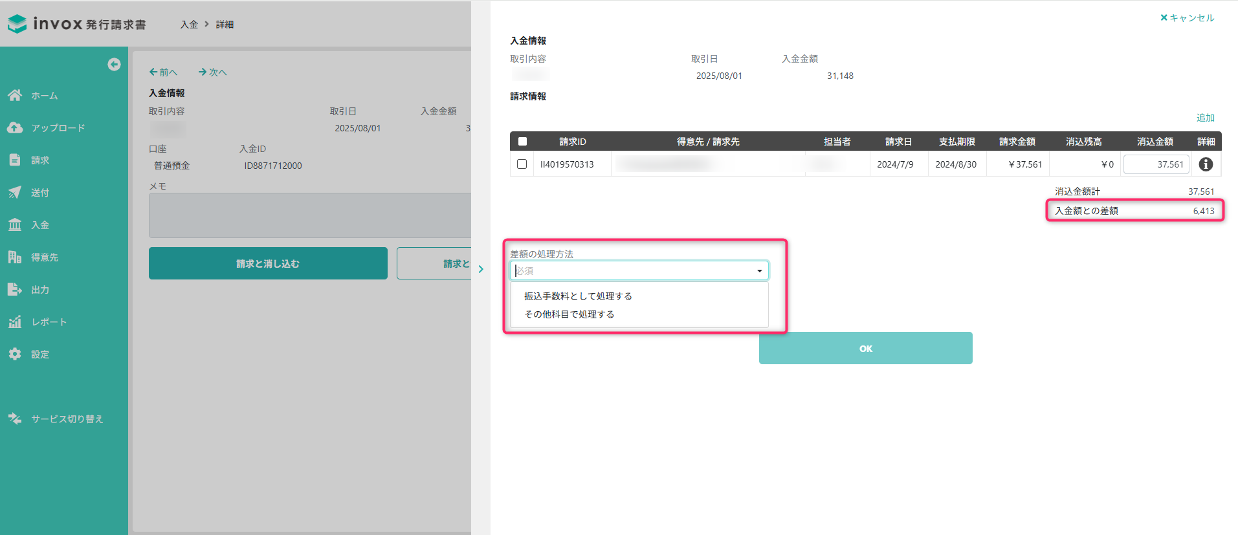The image size is (1238, 535).
Task: Open Upload via the cloud icon
Action: tap(15, 127)
